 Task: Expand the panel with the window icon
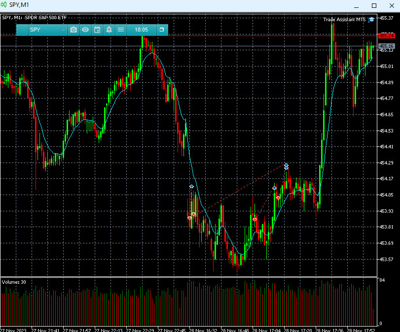point(162,30)
